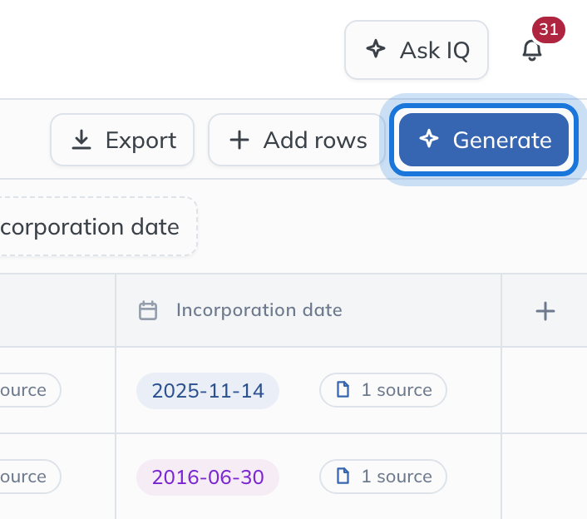Click the partially visible source chip left of 2025-11-14
Viewport: 587px width, 519px height.
(x=30, y=390)
